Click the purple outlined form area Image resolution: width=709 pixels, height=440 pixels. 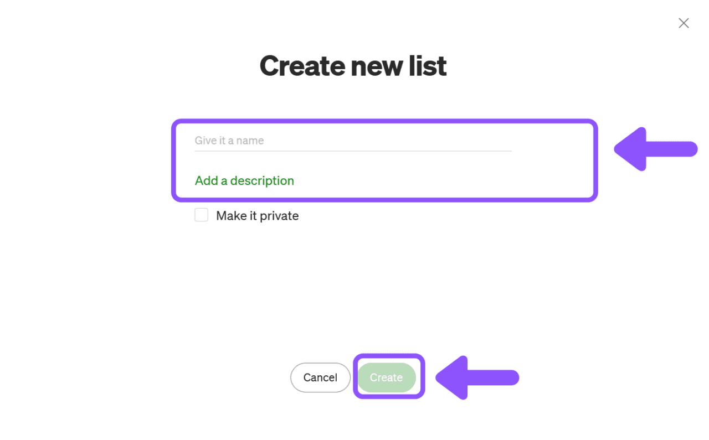click(384, 160)
